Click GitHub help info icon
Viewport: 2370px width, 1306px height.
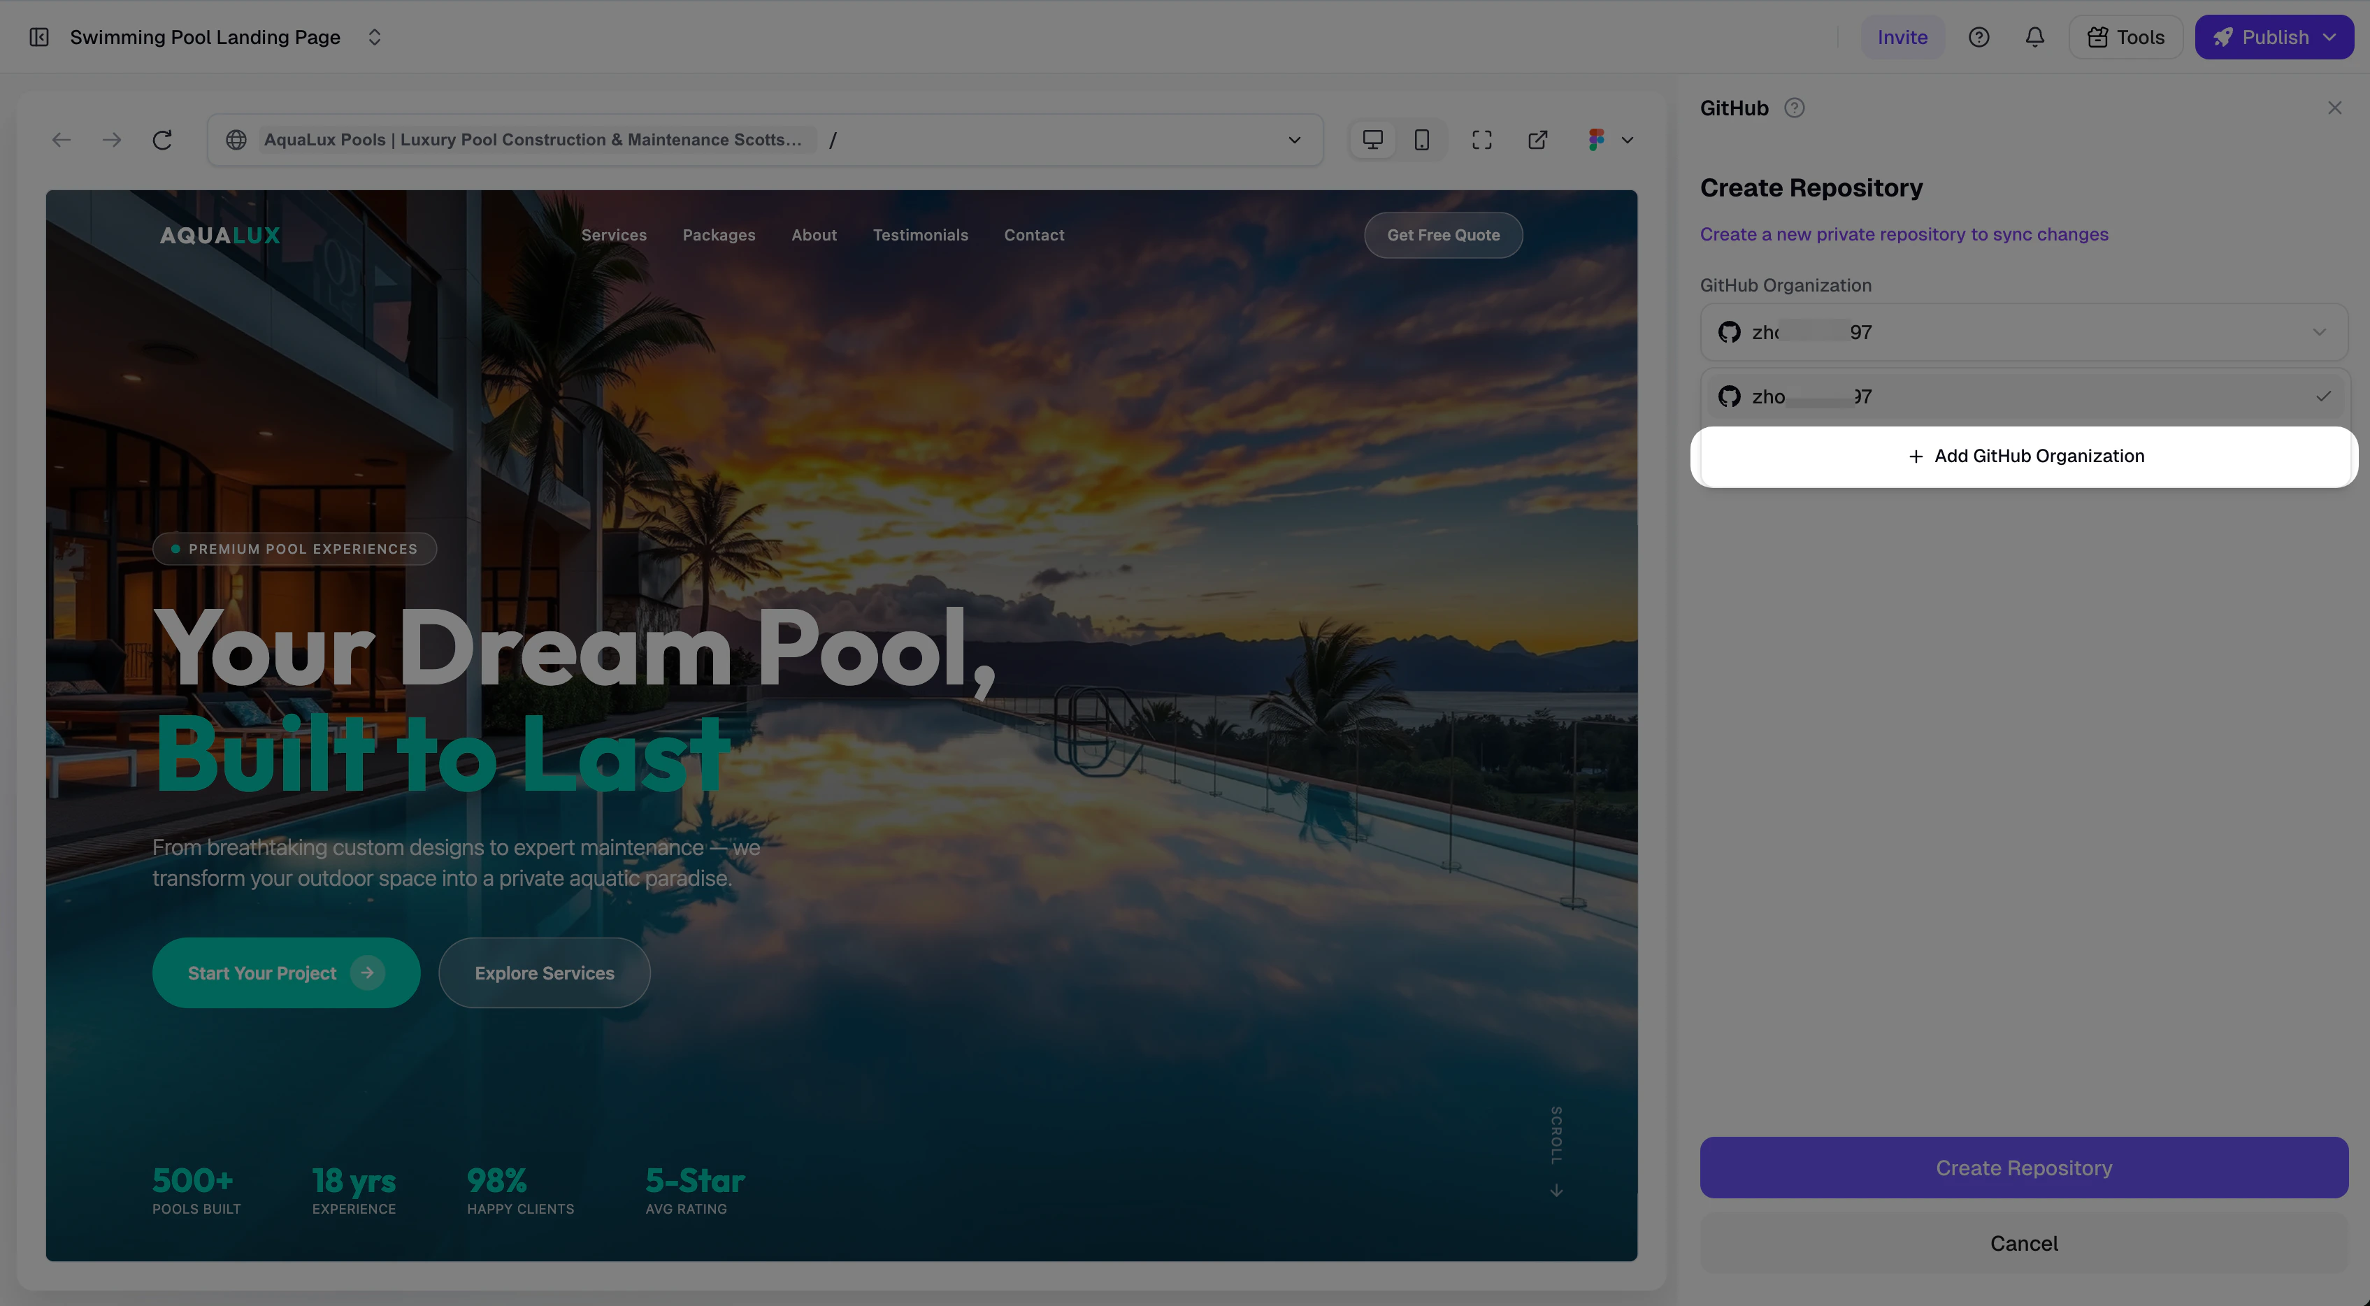tap(1794, 108)
